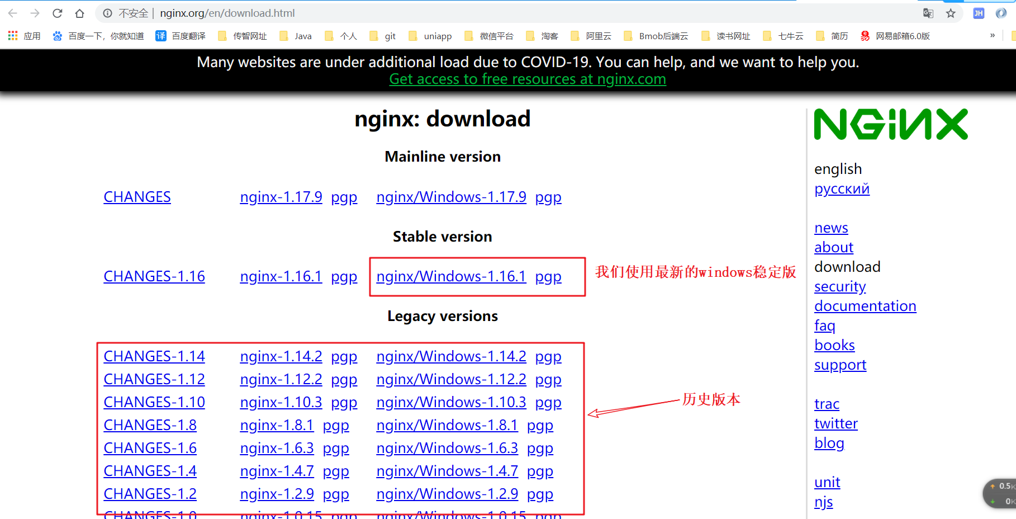Download nginx-1.17.9 source
The height and width of the screenshot is (519, 1016).
tap(281, 197)
